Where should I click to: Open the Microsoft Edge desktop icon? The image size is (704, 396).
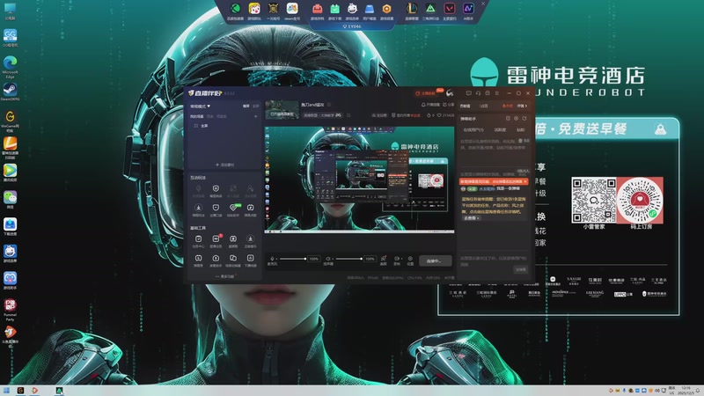(10, 62)
